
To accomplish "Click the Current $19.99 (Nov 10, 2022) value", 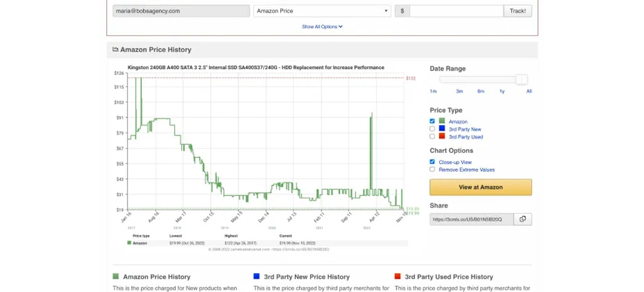I will [298, 242].
